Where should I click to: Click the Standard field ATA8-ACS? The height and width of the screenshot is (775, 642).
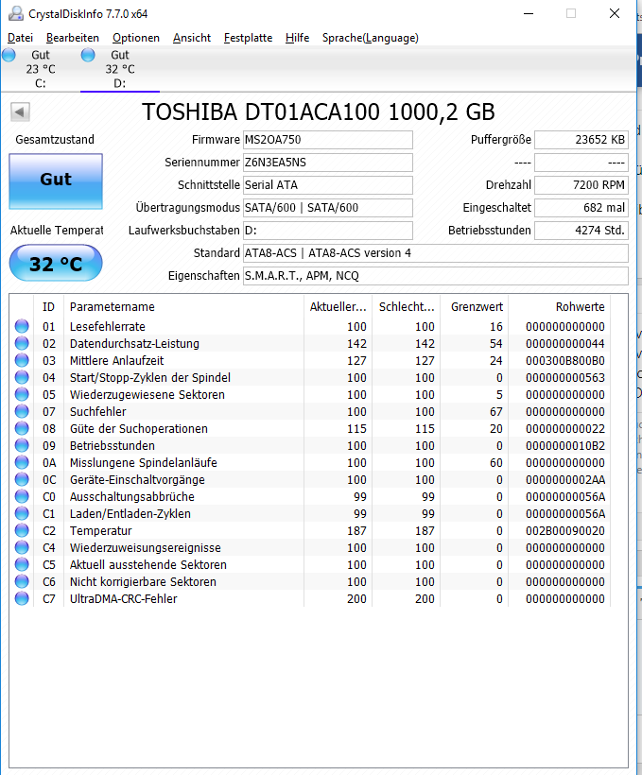click(x=436, y=253)
